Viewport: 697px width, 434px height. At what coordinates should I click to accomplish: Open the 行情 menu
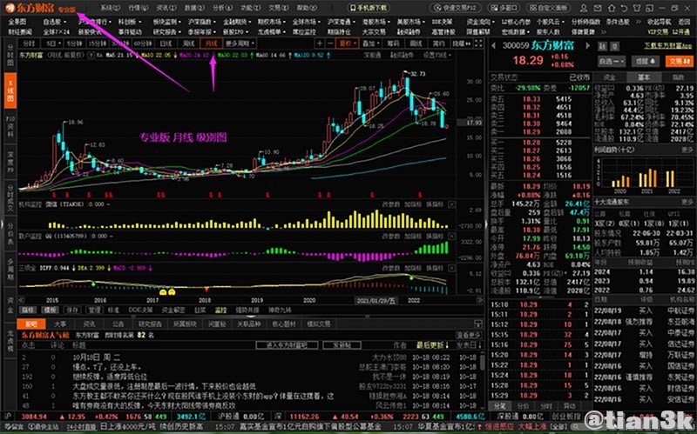point(139,8)
